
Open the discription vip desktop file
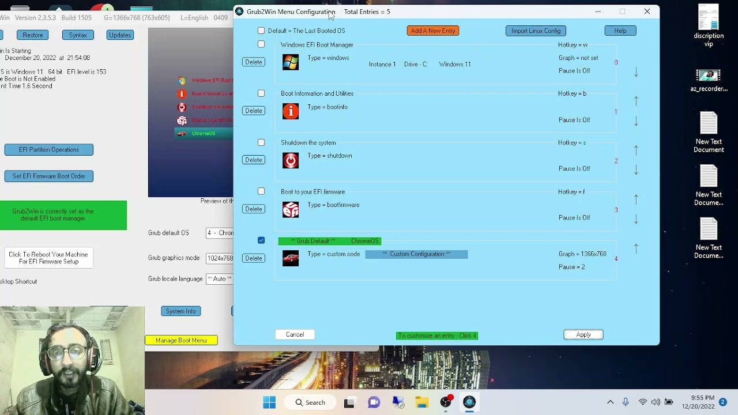709,25
